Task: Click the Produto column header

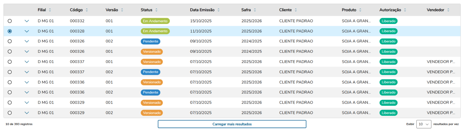Action: pos(349,10)
